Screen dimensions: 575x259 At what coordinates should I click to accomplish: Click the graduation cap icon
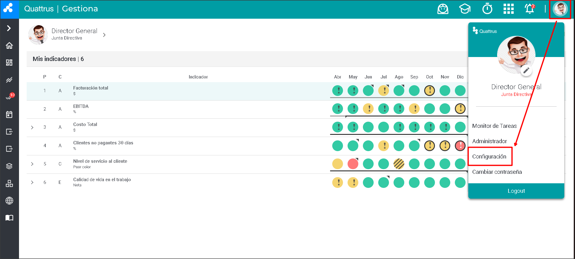tap(465, 9)
